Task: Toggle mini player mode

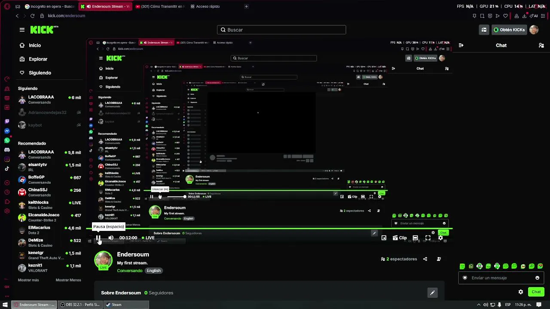Action: click(x=384, y=238)
